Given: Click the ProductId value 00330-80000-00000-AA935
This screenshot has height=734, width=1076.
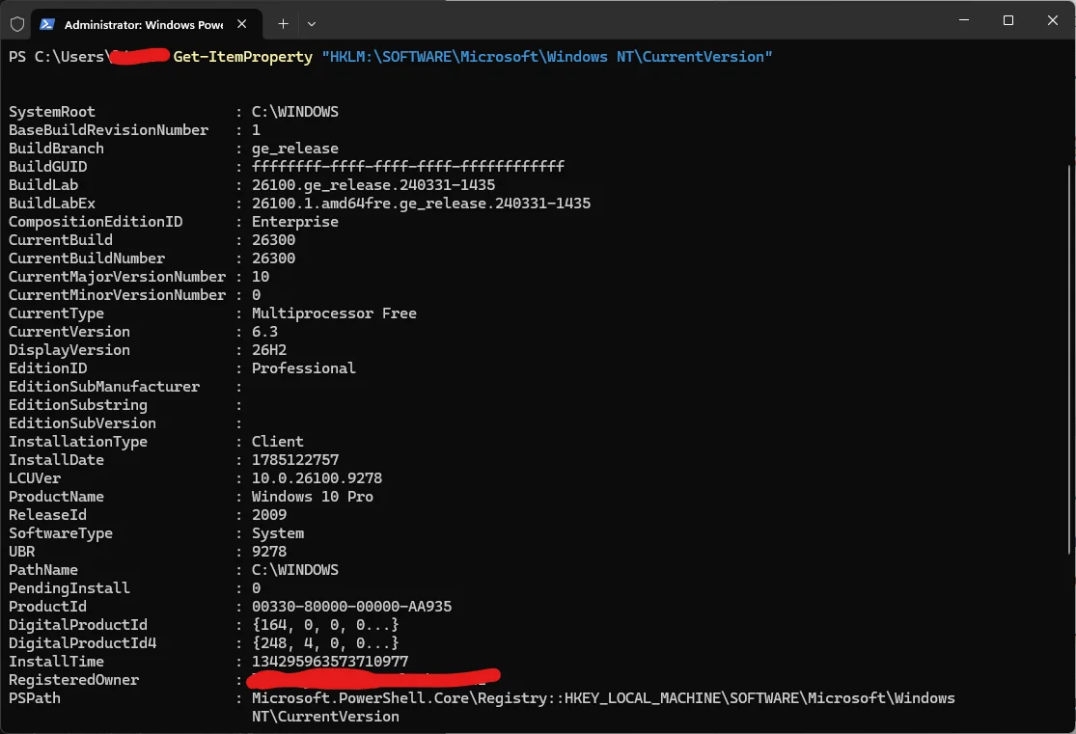Looking at the screenshot, I should pos(351,607).
